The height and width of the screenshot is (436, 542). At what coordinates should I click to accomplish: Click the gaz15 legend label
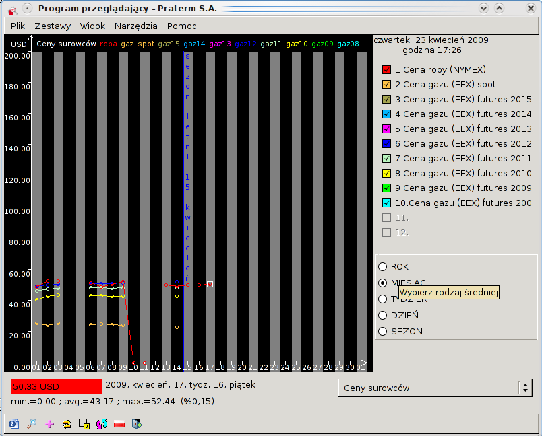click(x=169, y=44)
